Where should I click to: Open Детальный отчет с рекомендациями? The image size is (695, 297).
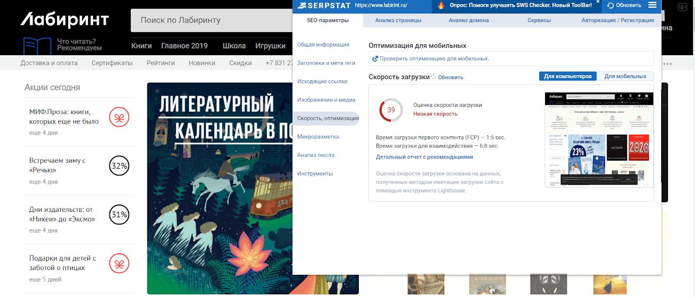coord(424,157)
